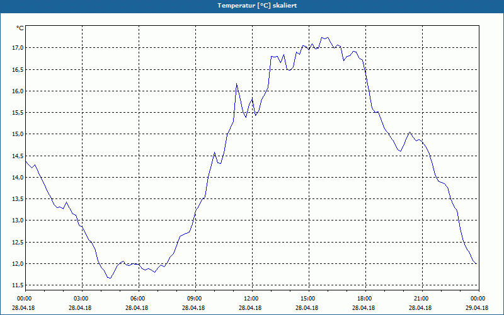The width and height of the screenshot is (504, 315).
Task: Select the 18:00 time label
Action: 365,299
